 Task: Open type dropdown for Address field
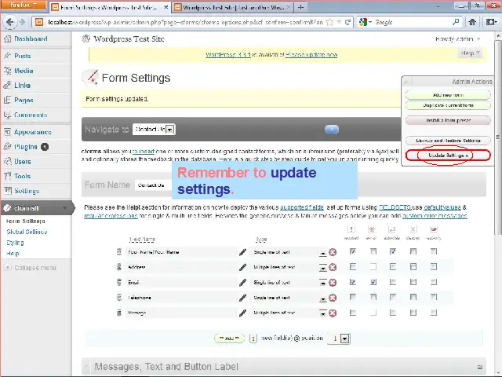point(322,268)
